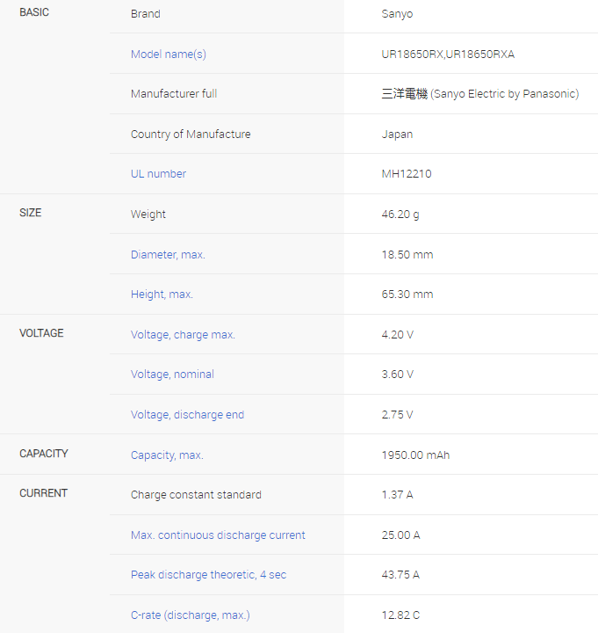
Task: Click the 'Capacity, max.' link
Action: [167, 455]
